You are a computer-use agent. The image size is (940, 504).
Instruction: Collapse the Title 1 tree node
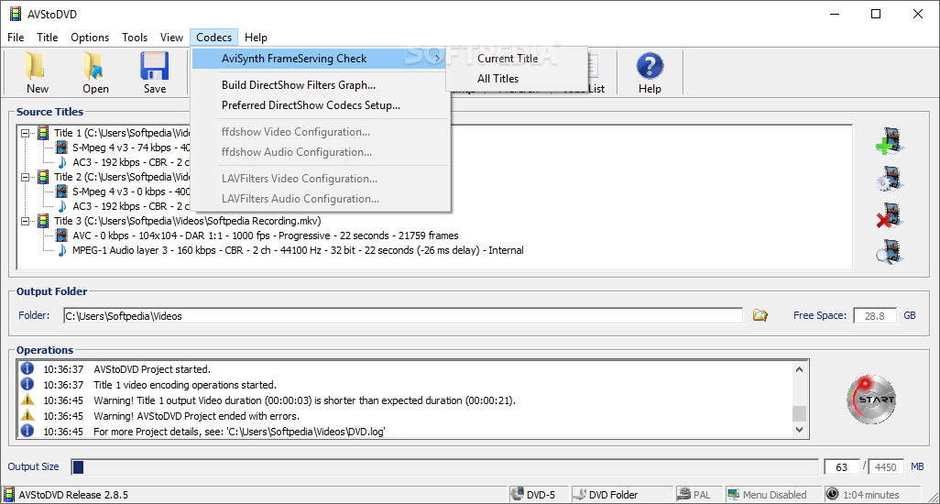(25, 133)
